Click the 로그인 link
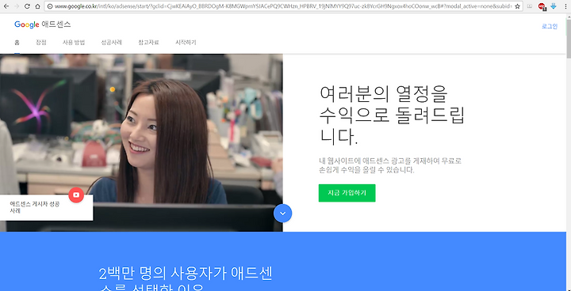571x291 pixels. tap(550, 27)
